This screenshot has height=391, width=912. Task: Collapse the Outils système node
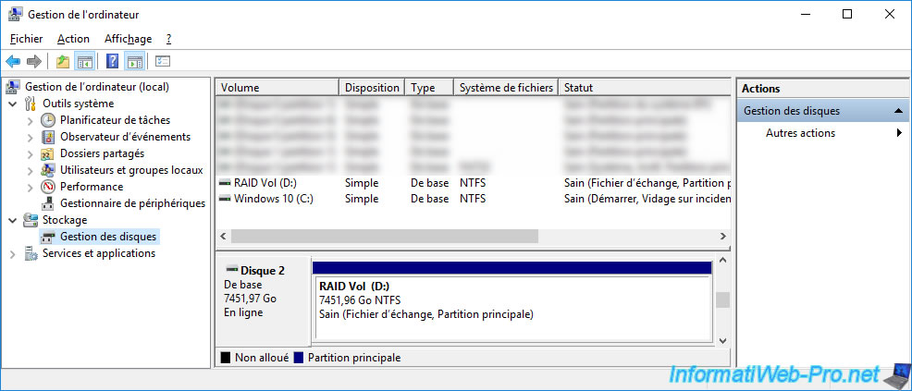13,104
